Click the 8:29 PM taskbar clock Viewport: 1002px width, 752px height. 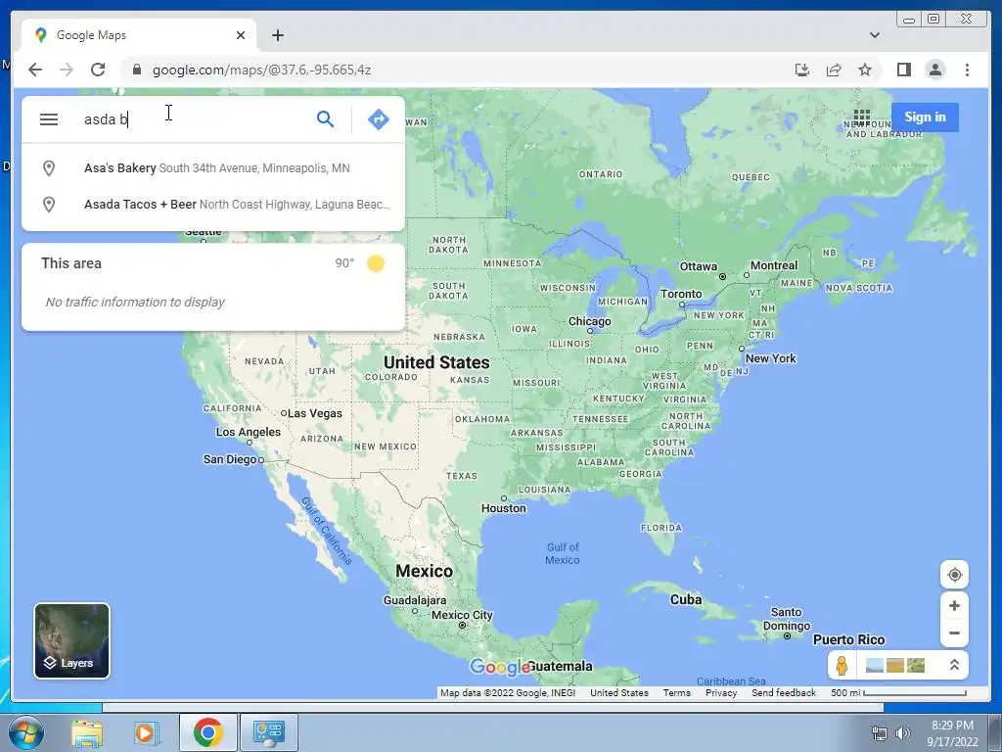coord(952,732)
